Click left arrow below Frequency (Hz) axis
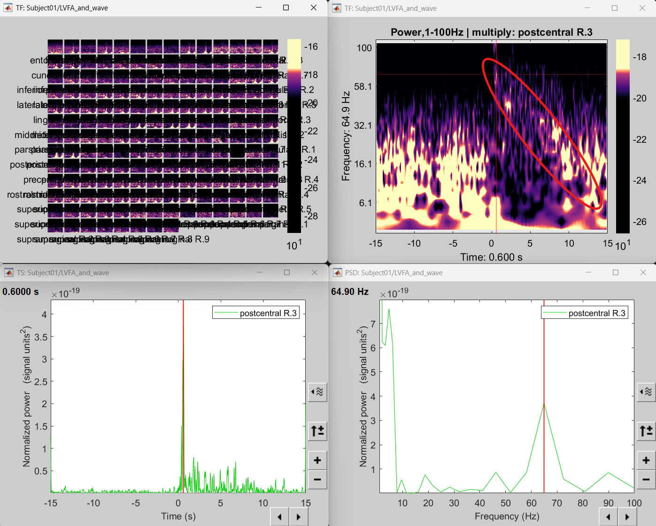 click(609, 517)
